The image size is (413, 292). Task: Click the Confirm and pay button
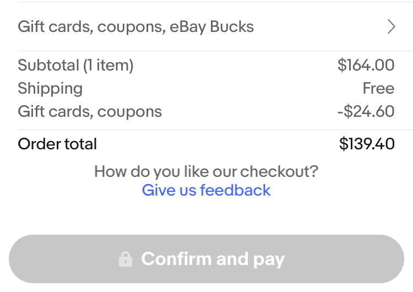coord(206,259)
